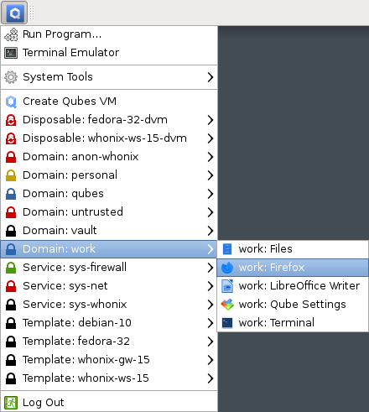Open Domain: untrusted menu entry

point(109,212)
